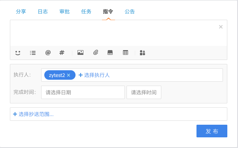
Task: Close the editor with the X icon
Action: point(221,27)
